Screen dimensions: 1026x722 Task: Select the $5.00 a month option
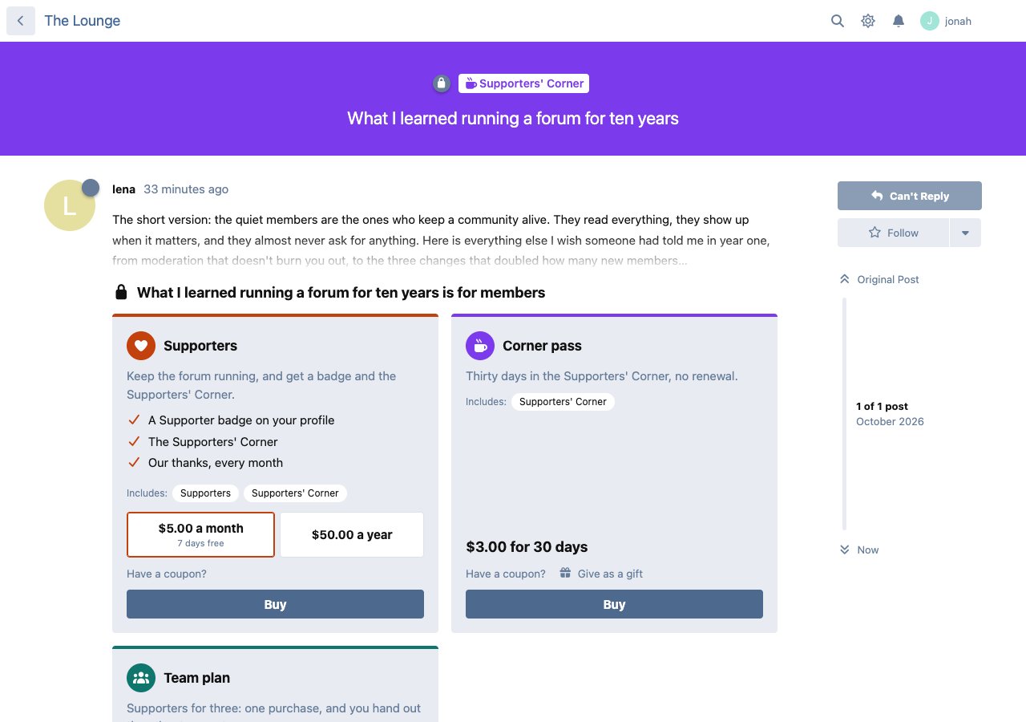[200, 534]
